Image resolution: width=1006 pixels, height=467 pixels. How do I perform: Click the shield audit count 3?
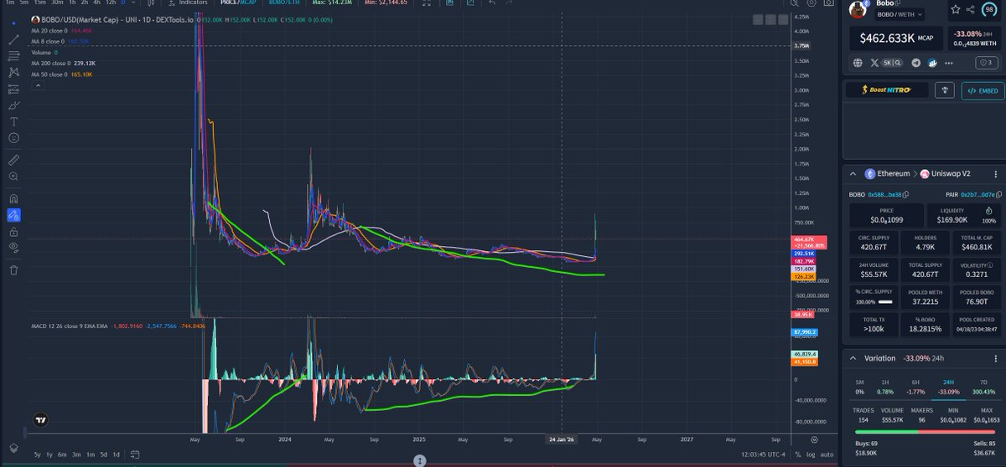pyautogui.click(x=987, y=63)
